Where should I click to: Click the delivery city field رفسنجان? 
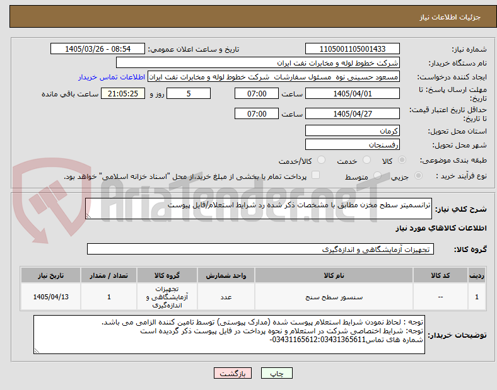tap(353, 144)
